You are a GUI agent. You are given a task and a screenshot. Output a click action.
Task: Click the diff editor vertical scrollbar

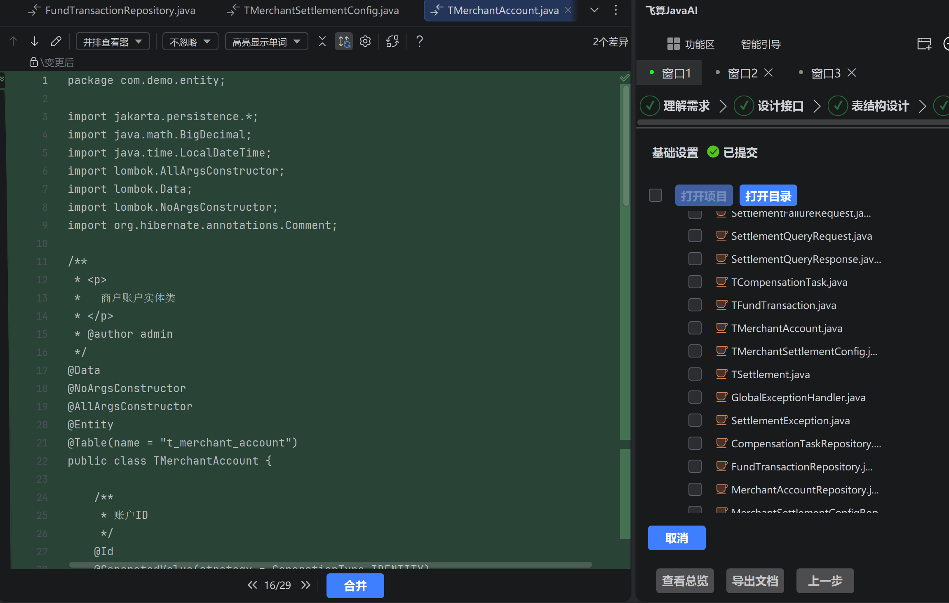click(626, 145)
